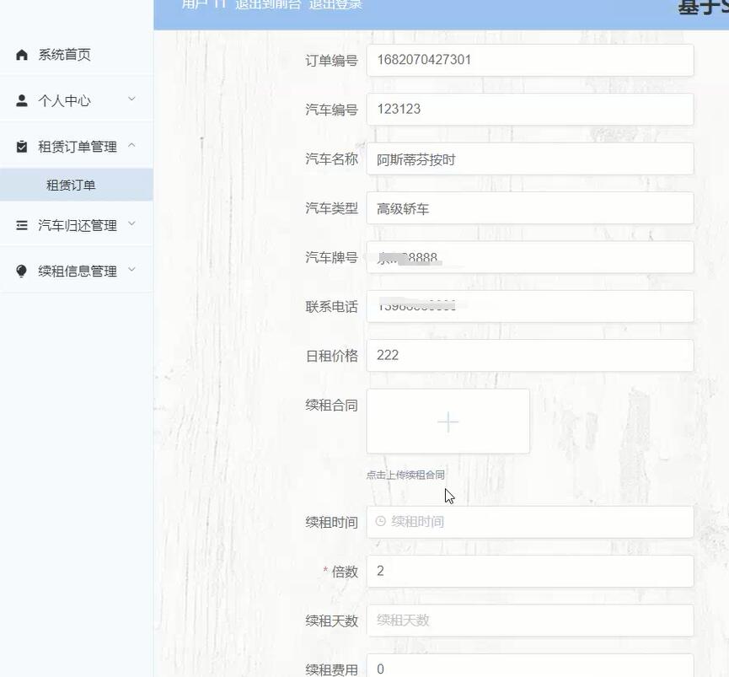Select the 租赁订单 submenu item
Image resolution: width=729 pixels, height=677 pixels.
click(x=76, y=183)
